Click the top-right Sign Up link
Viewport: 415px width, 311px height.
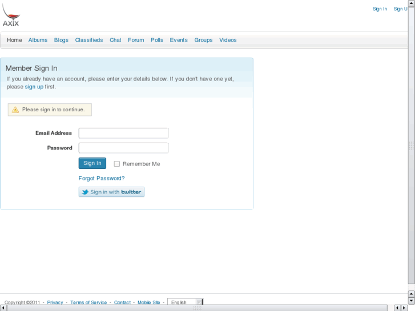400,9
